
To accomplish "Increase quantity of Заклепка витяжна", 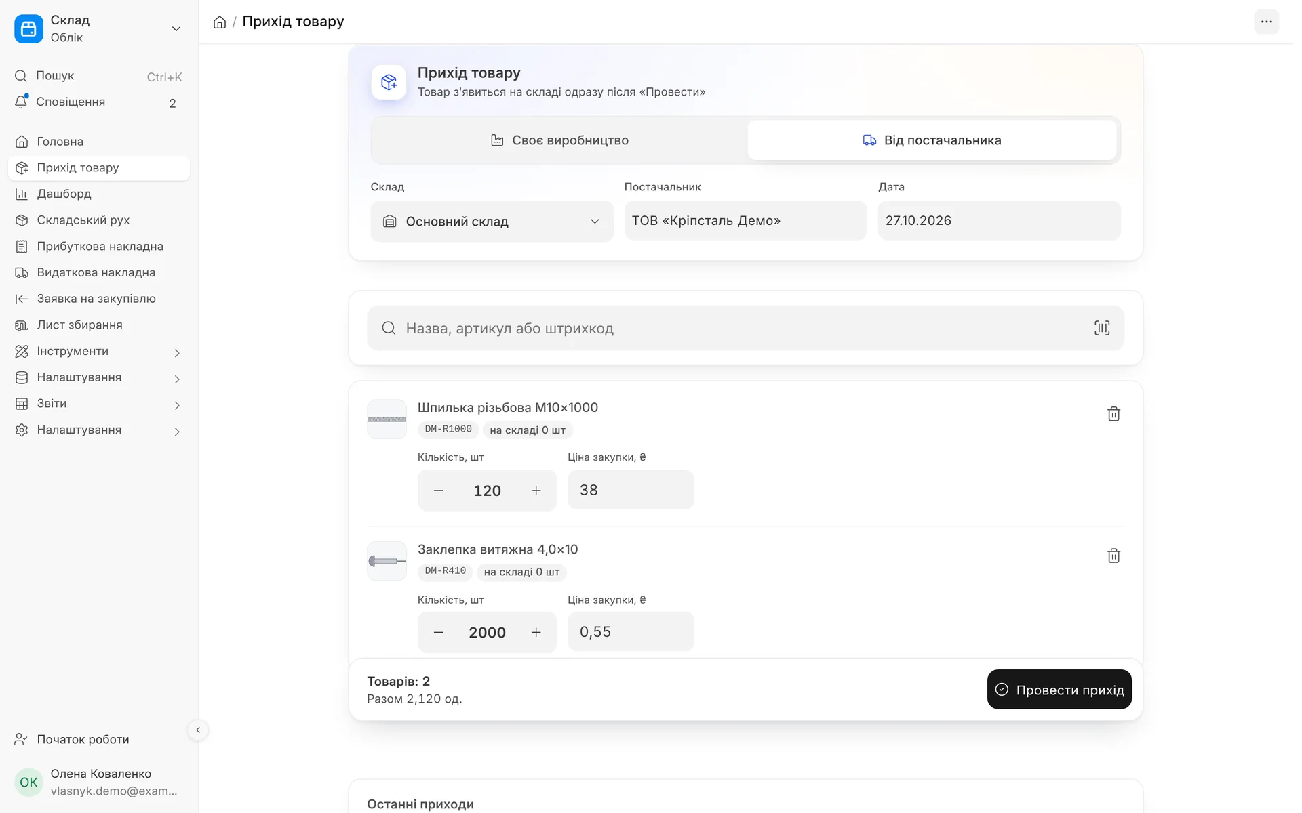I will click(536, 632).
